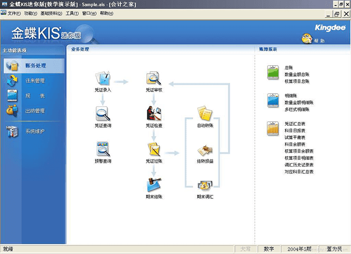Minimize the inner document window
The width and height of the screenshot is (351, 254).
(x=328, y=14)
